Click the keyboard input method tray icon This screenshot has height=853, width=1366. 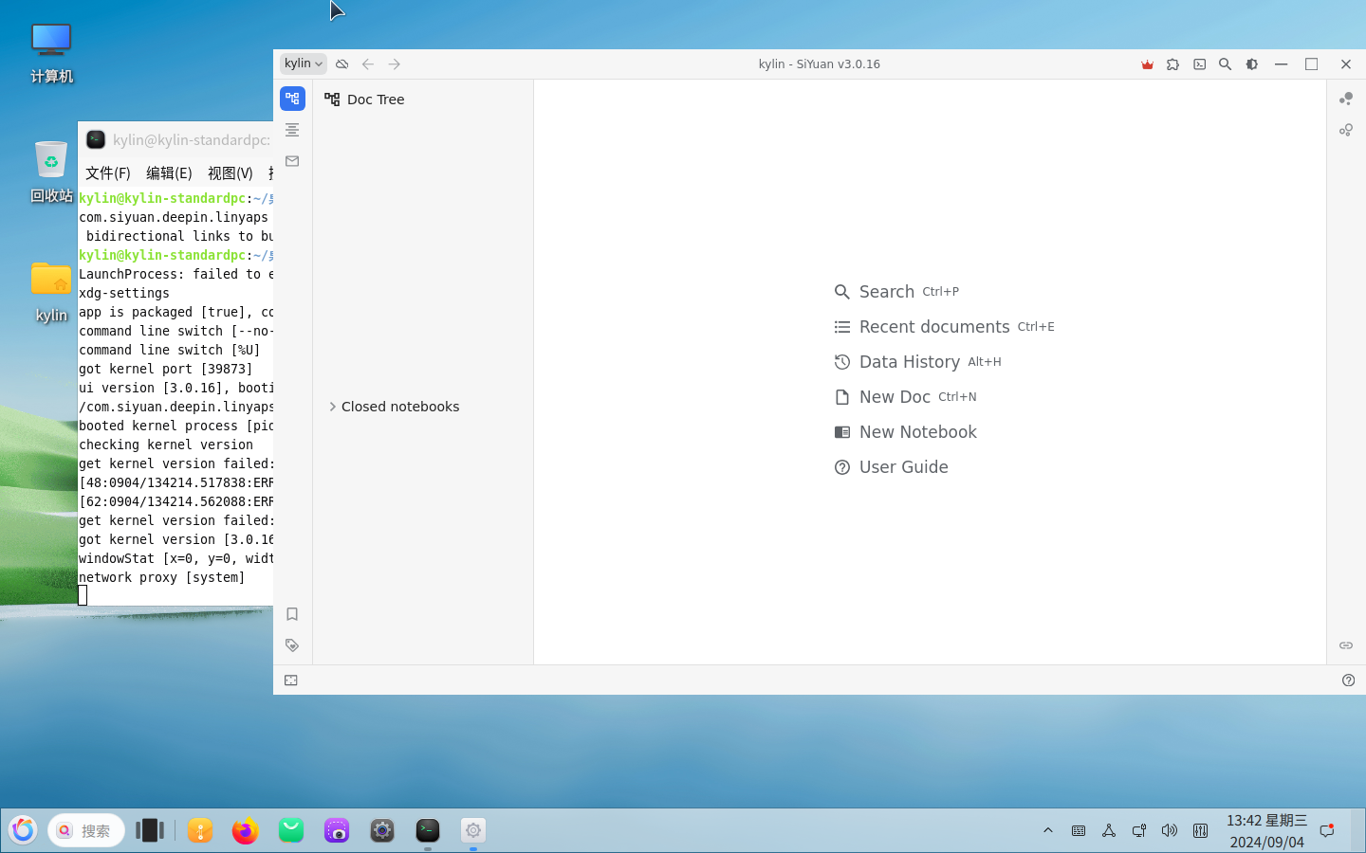point(1079,830)
